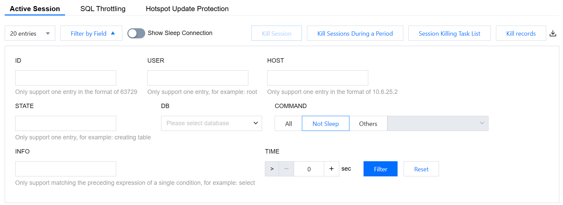Open the Session Killing Task List
Viewport: 563px width, 205px height.
coord(449,33)
